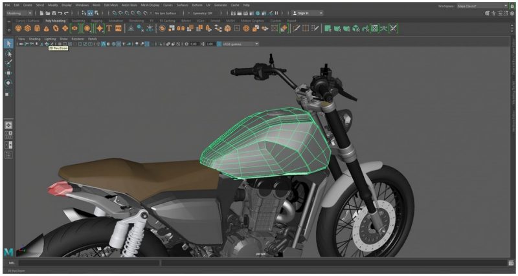The height and width of the screenshot is (276, 518).
Task: Open the Windows menu
Action: (x=82, y=5)
